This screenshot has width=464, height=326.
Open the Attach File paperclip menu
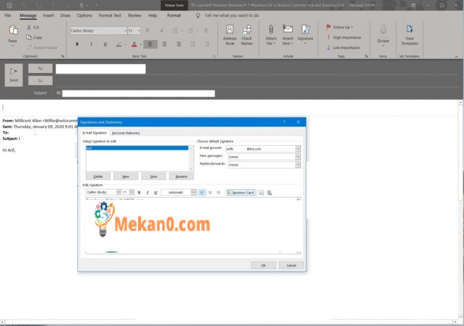tap(271, 35)
